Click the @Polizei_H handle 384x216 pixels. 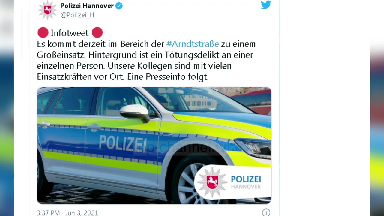tap(77, 15)
